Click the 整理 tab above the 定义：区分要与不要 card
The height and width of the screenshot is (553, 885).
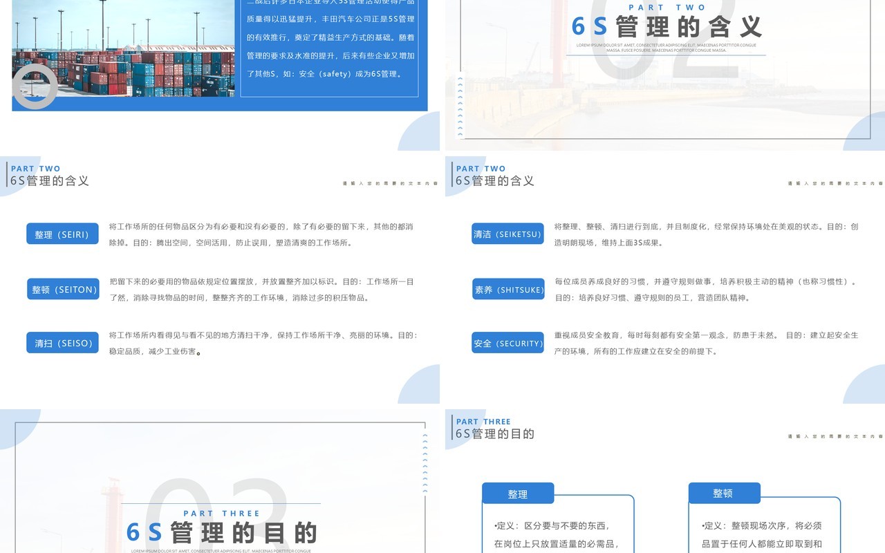tap(518, 494)
